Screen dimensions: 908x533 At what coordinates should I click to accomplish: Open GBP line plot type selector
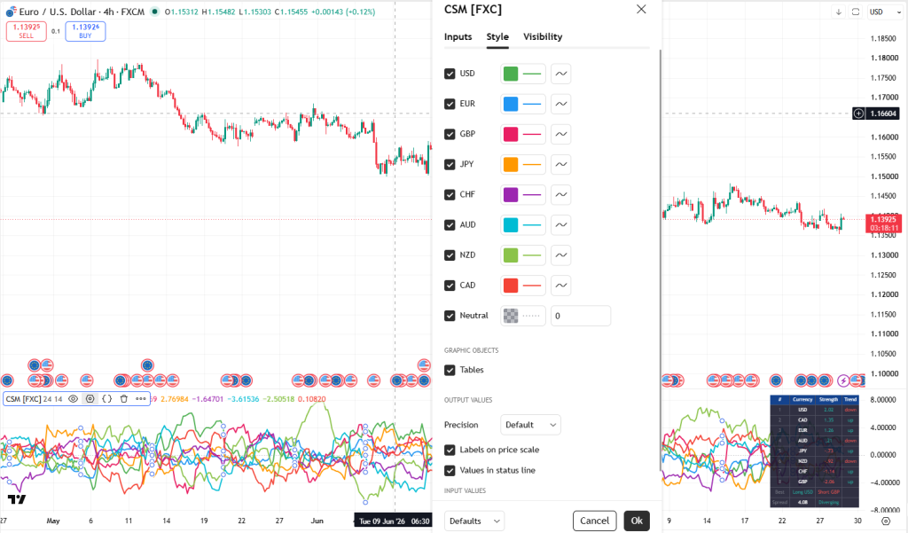click(x=560, y=135)
